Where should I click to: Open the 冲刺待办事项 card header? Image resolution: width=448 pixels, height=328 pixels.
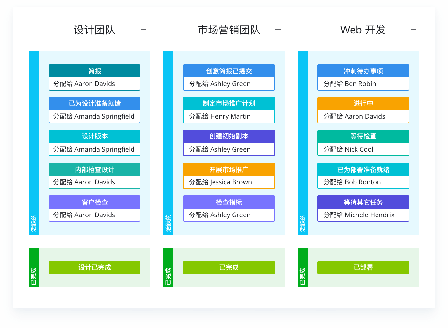point(363,71)
